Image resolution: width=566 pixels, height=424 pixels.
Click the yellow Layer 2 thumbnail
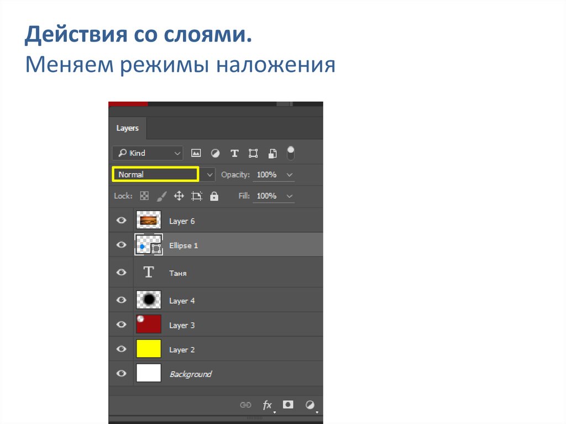pyautogui.click(x=149, y=349)
